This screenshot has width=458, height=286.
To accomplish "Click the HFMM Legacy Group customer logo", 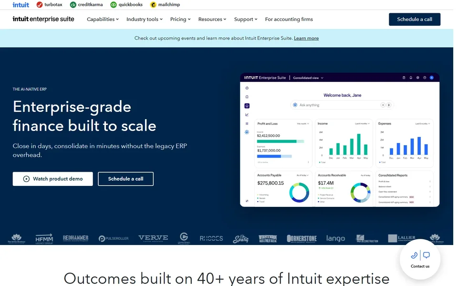I will pos(44,239).
